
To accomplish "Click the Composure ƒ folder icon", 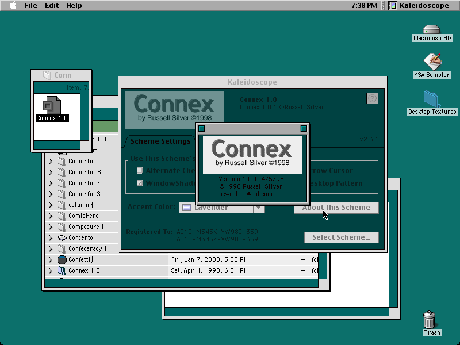I will tap(62, 227).
